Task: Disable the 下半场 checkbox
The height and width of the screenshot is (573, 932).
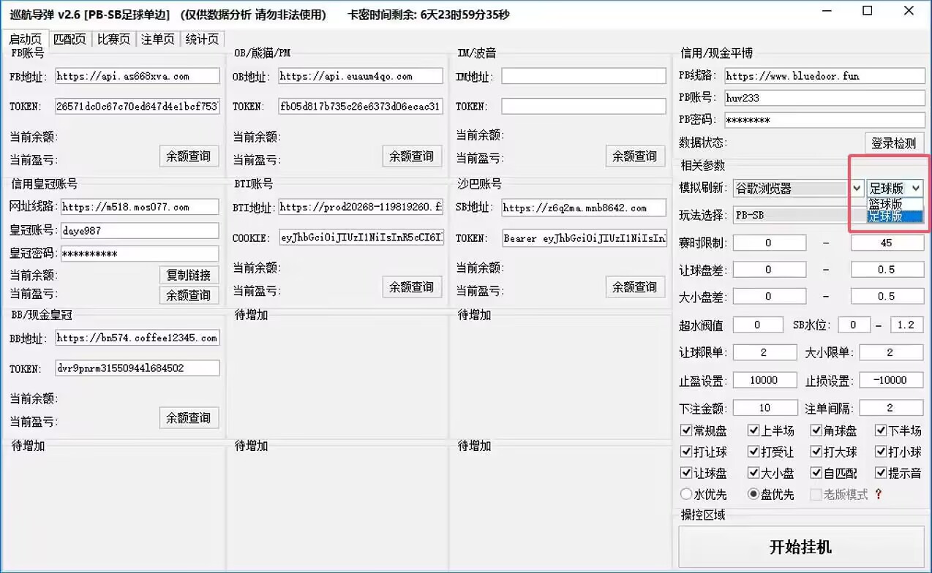Action: (x=880, y=430)
